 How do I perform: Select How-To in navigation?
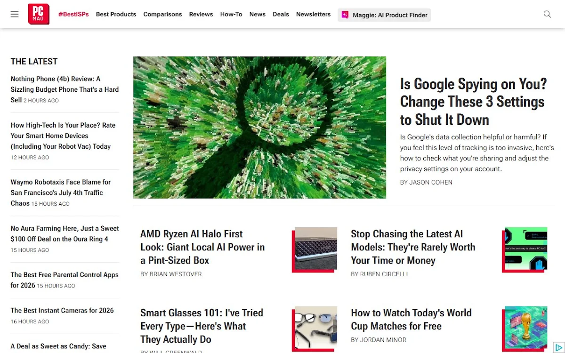[231, 14]
